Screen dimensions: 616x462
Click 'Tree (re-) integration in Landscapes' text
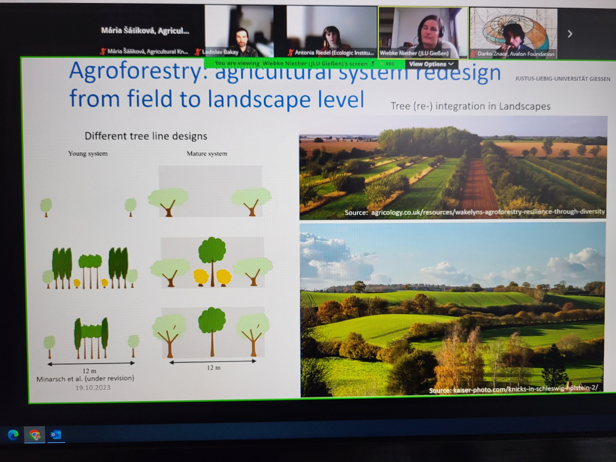470,106
